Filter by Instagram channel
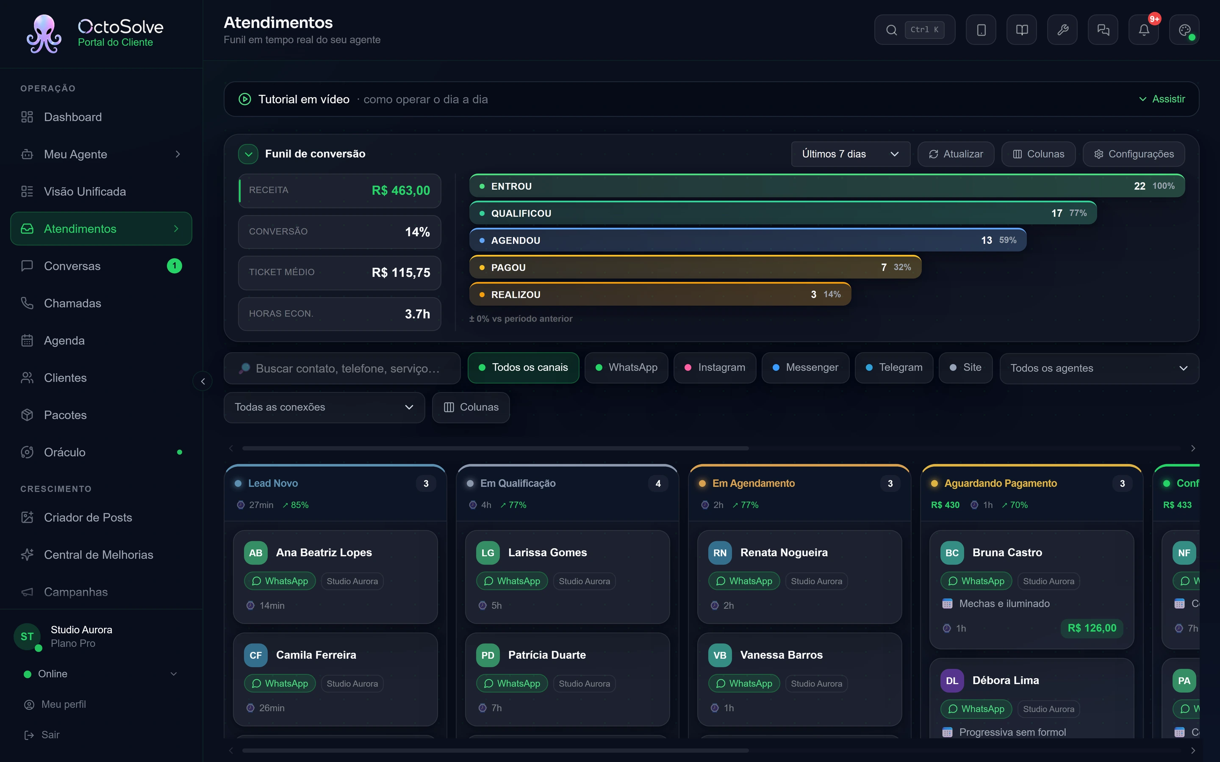1220x762 pixels. 714,367
